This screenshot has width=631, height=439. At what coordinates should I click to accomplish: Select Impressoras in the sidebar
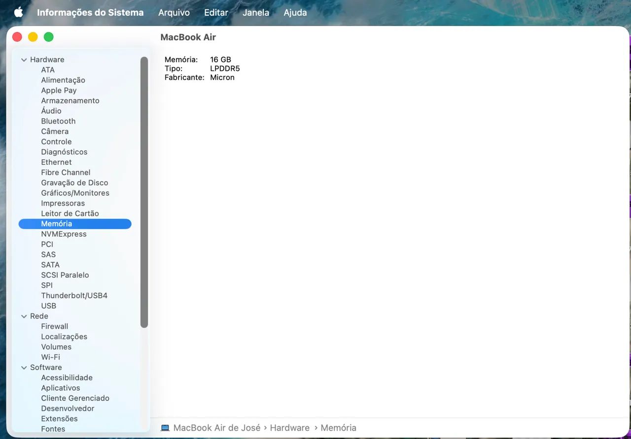click(63, 203)
